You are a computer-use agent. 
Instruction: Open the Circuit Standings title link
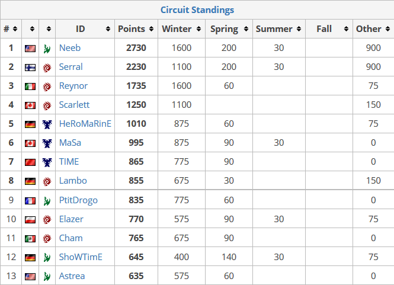[x=197, y=10]
